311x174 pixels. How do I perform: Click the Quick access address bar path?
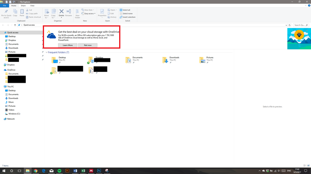29,25
